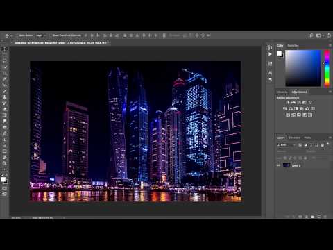
Task: Select the Hand tool
Action: pos(4,158)
